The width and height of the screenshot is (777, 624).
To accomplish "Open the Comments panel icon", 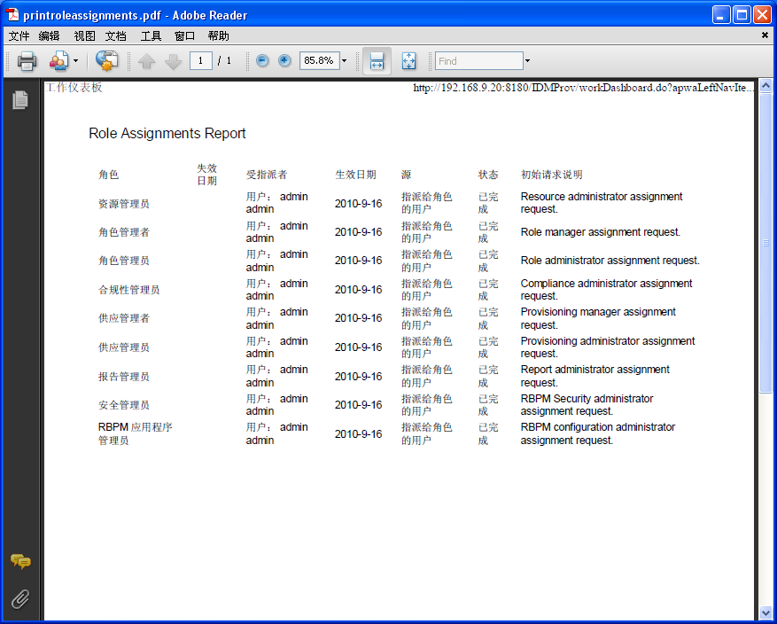I will (x=20, y=562).
